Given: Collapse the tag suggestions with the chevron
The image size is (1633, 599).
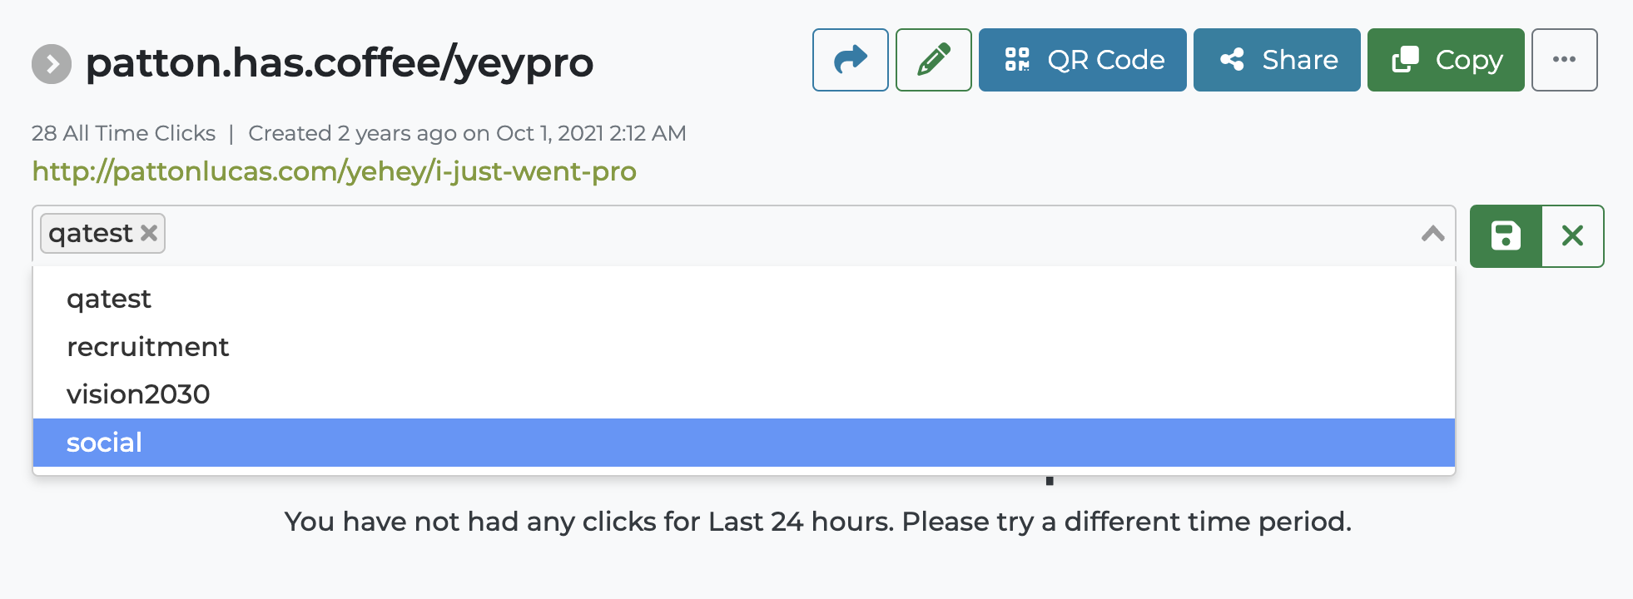Looking at the screenshot, I should pyautogui.click(x=1432, y=235).
